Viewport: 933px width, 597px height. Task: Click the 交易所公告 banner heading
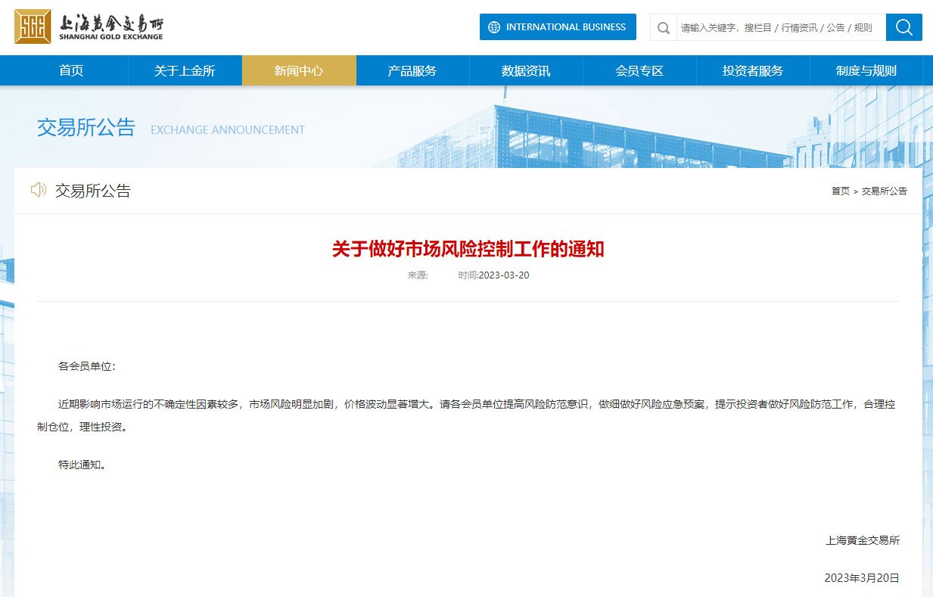click(86, 127)
